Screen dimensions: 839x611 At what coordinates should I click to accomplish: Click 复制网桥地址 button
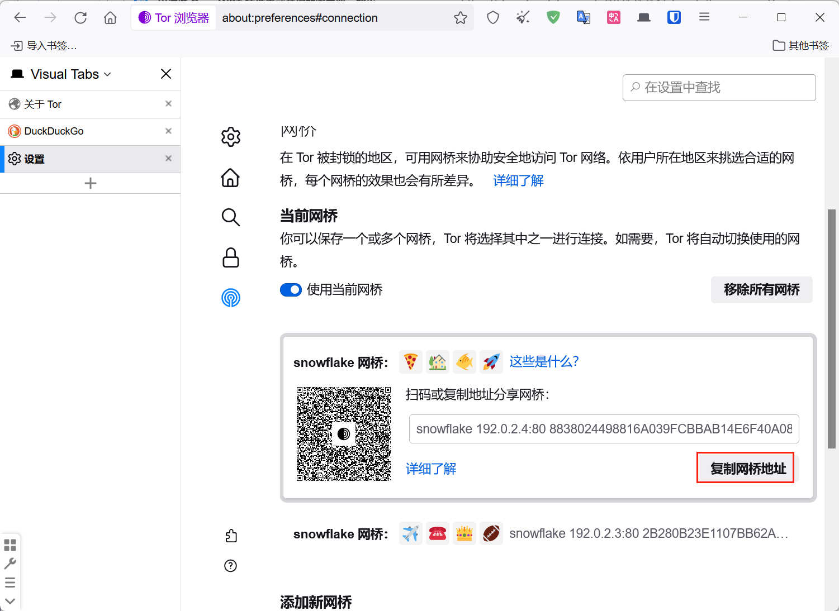tap(748, 469)
